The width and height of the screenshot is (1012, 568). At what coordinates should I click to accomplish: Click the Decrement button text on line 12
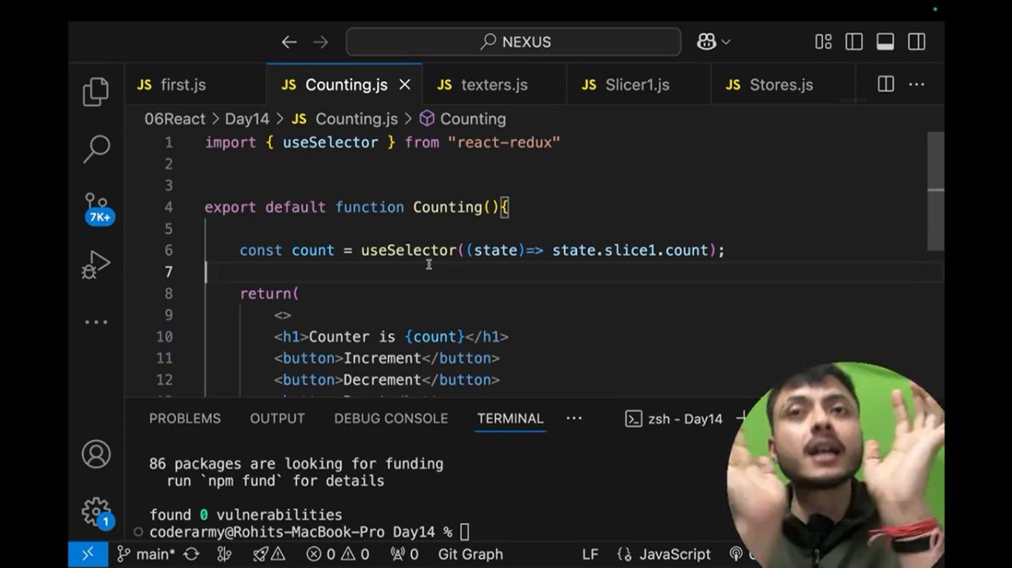click(x=382, y=380)
